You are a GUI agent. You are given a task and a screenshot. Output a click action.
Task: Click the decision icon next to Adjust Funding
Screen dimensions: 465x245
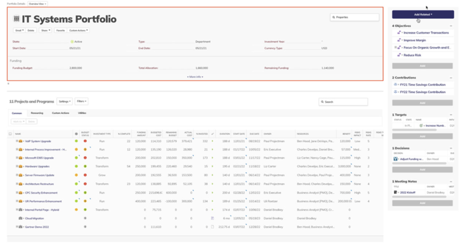pos(395,158)
